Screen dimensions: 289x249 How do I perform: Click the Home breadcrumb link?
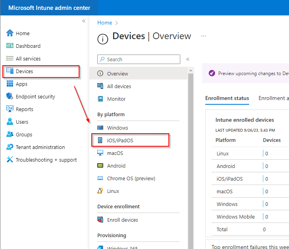105,23
